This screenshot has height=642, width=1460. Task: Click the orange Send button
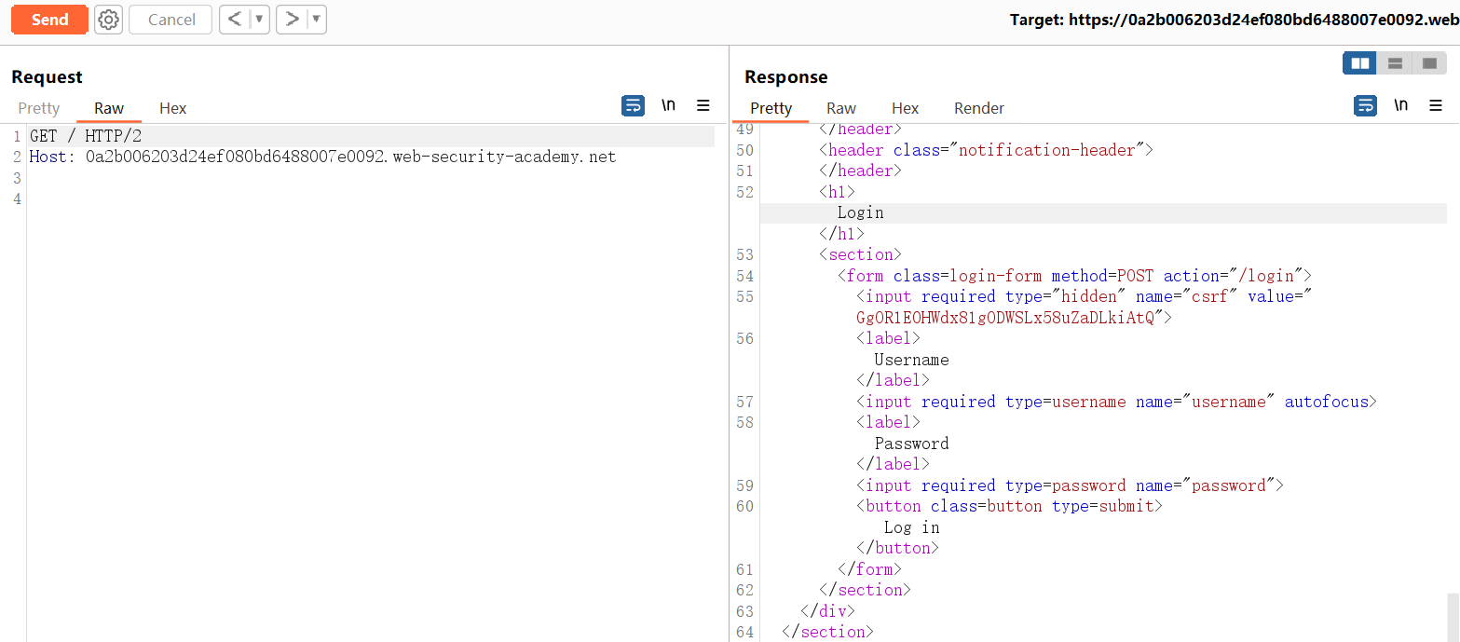(49, 20)
